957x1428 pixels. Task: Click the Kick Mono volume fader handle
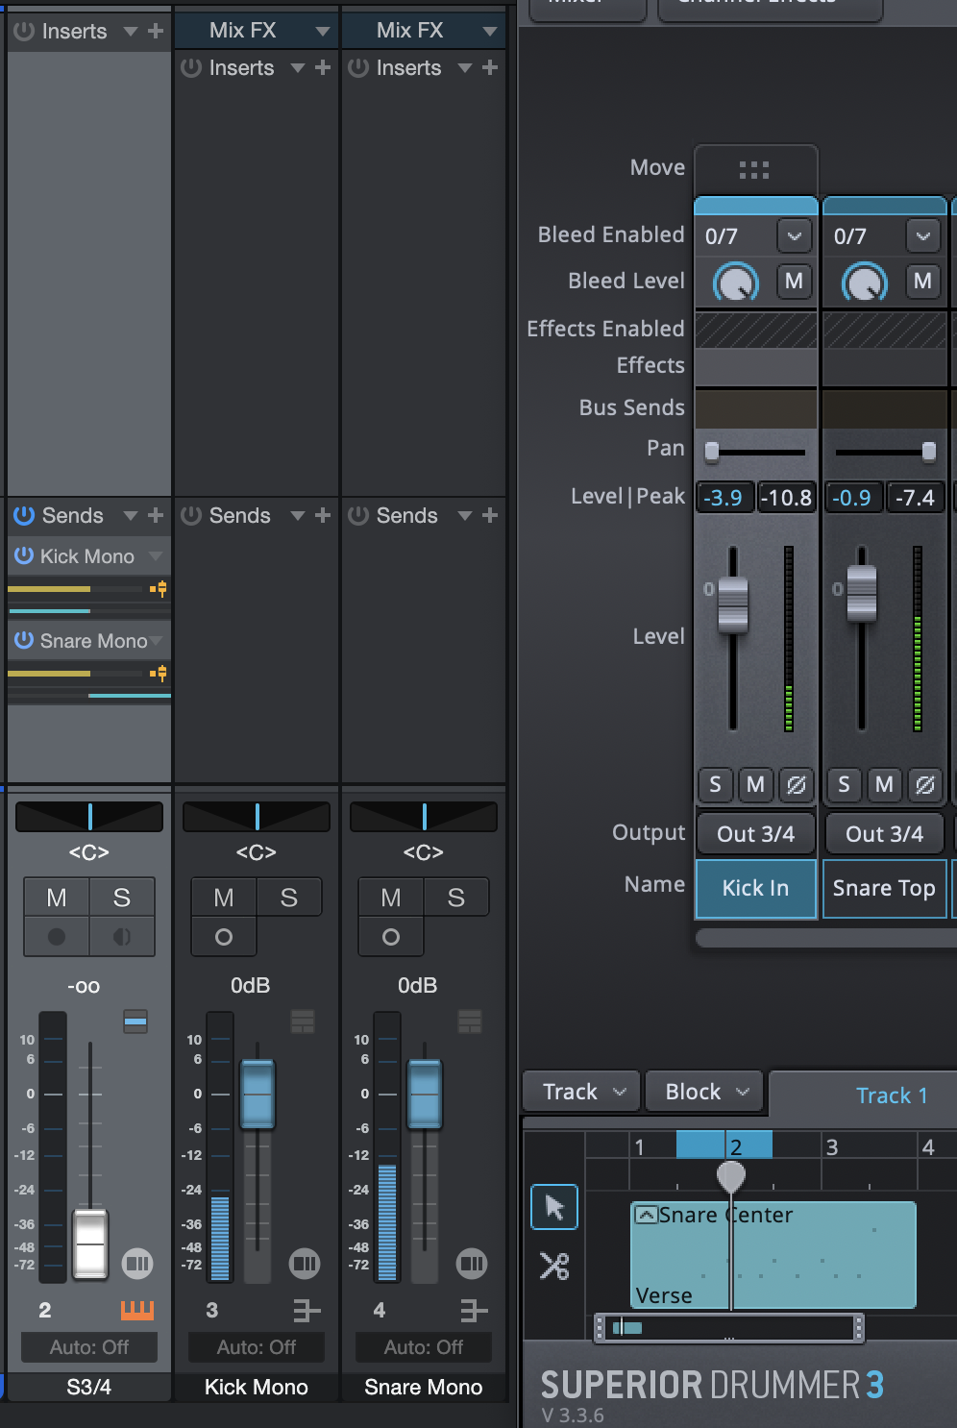(257, 1094)
